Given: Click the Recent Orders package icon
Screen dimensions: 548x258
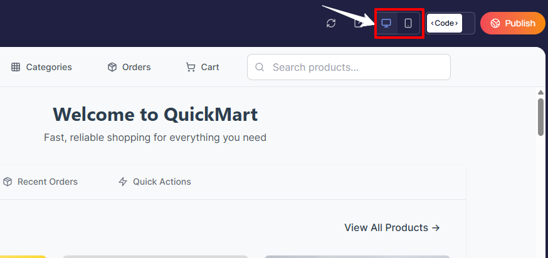Looking at the screenshot, I should point(8,182).
